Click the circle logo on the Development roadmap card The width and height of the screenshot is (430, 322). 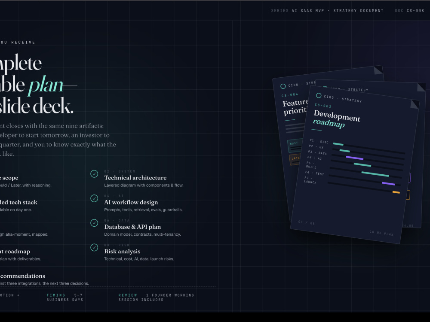click(x=319, y=95)
